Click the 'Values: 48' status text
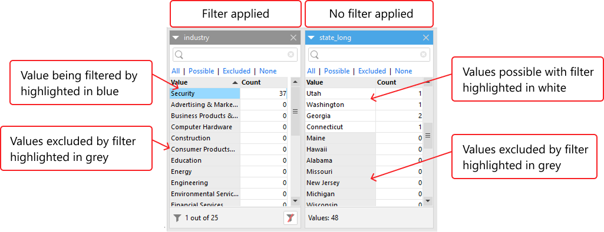This screenshot has width=604, height=232. click(x=323, y=218)
